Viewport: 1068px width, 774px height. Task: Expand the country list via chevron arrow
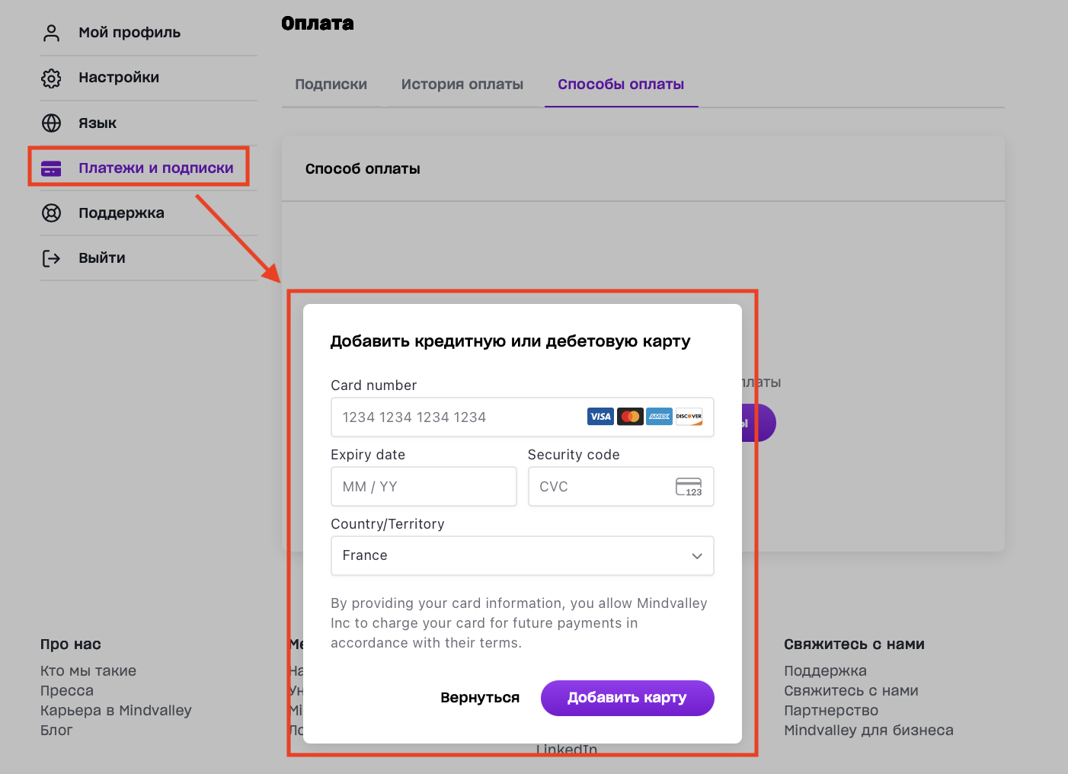tap(696, 556)
